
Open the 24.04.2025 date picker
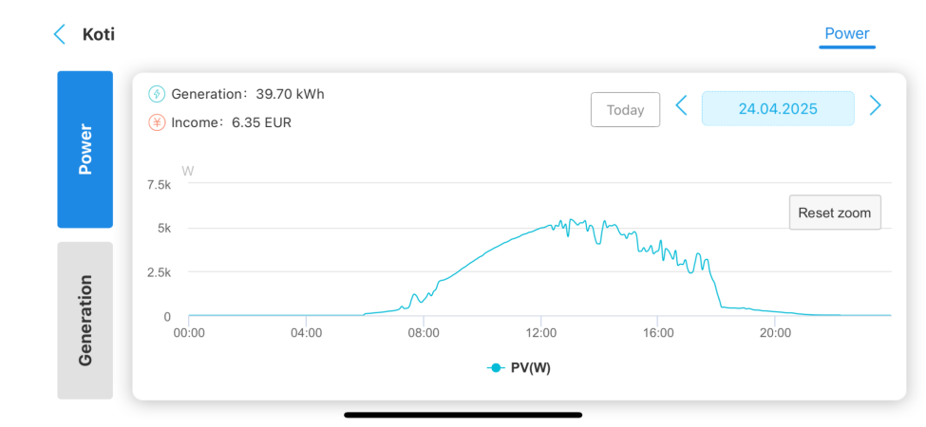[x=778, y=108]
